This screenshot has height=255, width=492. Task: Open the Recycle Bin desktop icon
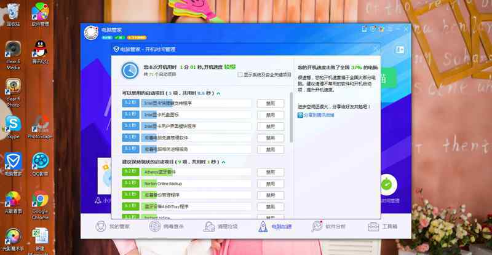[13, 14]
